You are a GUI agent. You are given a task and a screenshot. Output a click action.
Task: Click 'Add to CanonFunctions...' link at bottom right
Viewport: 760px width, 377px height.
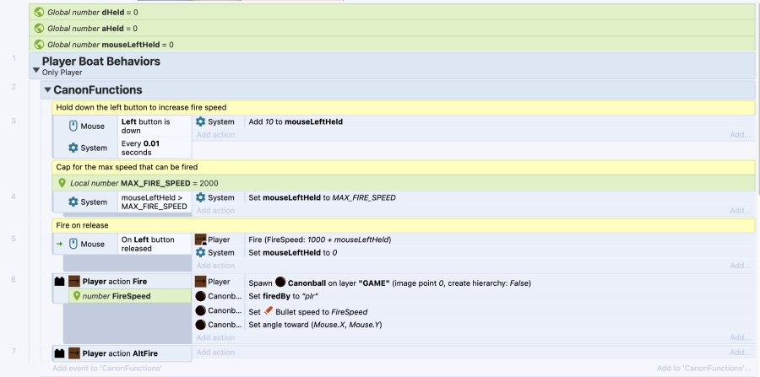(703, 369)
